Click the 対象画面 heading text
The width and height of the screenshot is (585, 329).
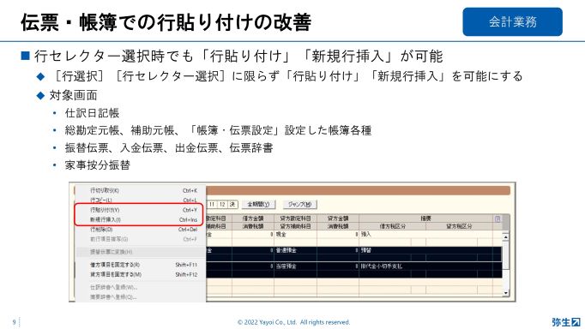pyautogui.click(x=73, y=95)
